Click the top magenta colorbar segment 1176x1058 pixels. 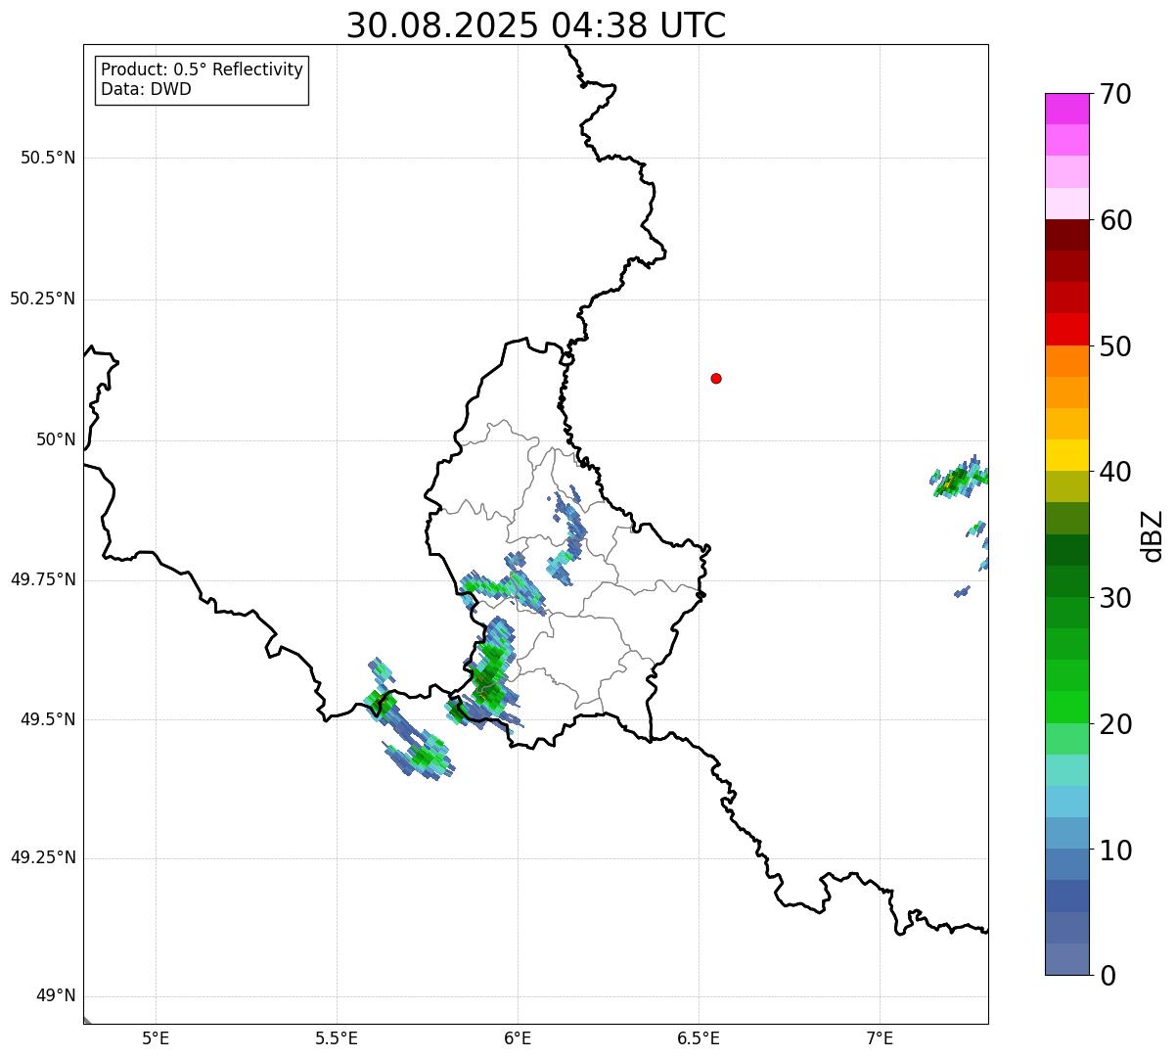click(1066, 109)
